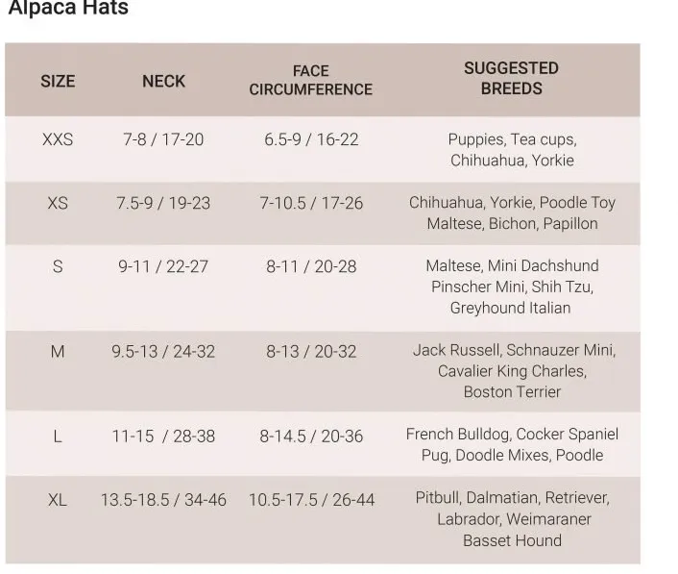Image resolution: width=678 pixels, height=574 pixels.
Task: Click the Jack Russell breeds cell
Action: (x=514, y=371)
